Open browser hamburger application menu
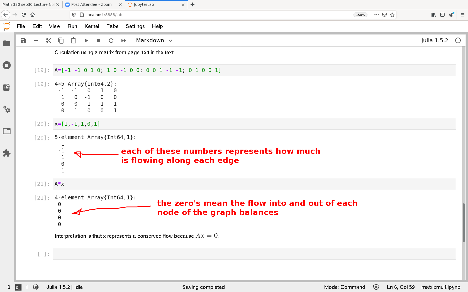This screenshot has height=292, width=468. 462,15
